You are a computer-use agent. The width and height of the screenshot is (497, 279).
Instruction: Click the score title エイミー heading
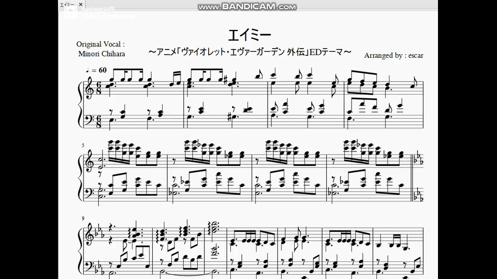[x=250, y=35]
